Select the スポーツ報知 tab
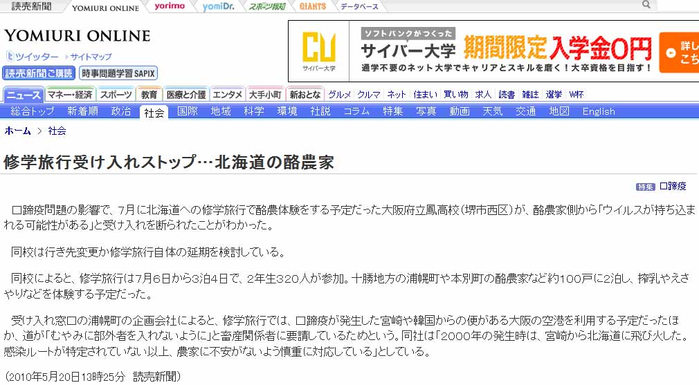 (x=266, y=6)
